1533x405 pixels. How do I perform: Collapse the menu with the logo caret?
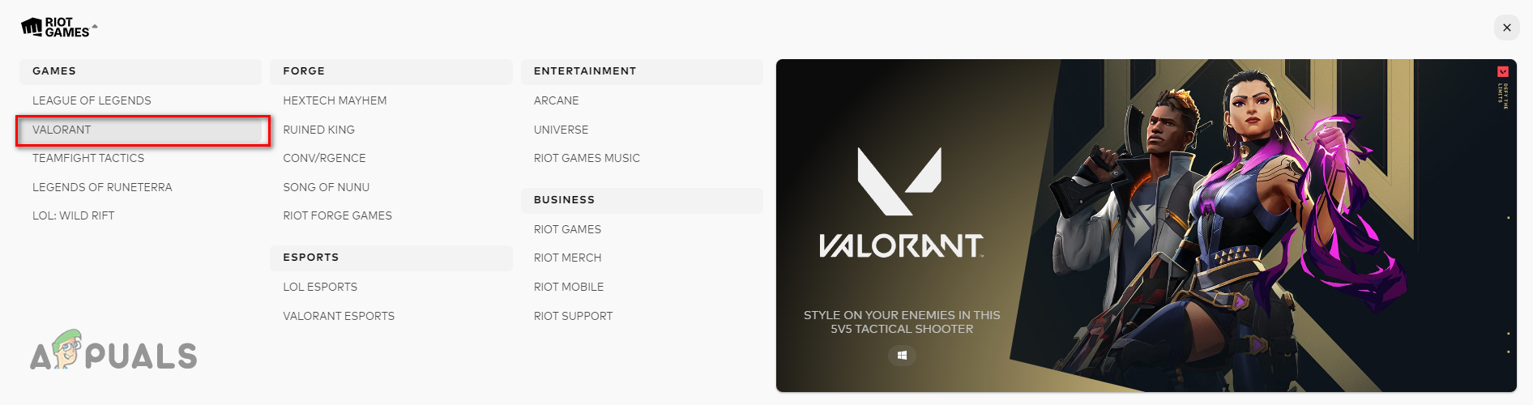pos(95,27)
